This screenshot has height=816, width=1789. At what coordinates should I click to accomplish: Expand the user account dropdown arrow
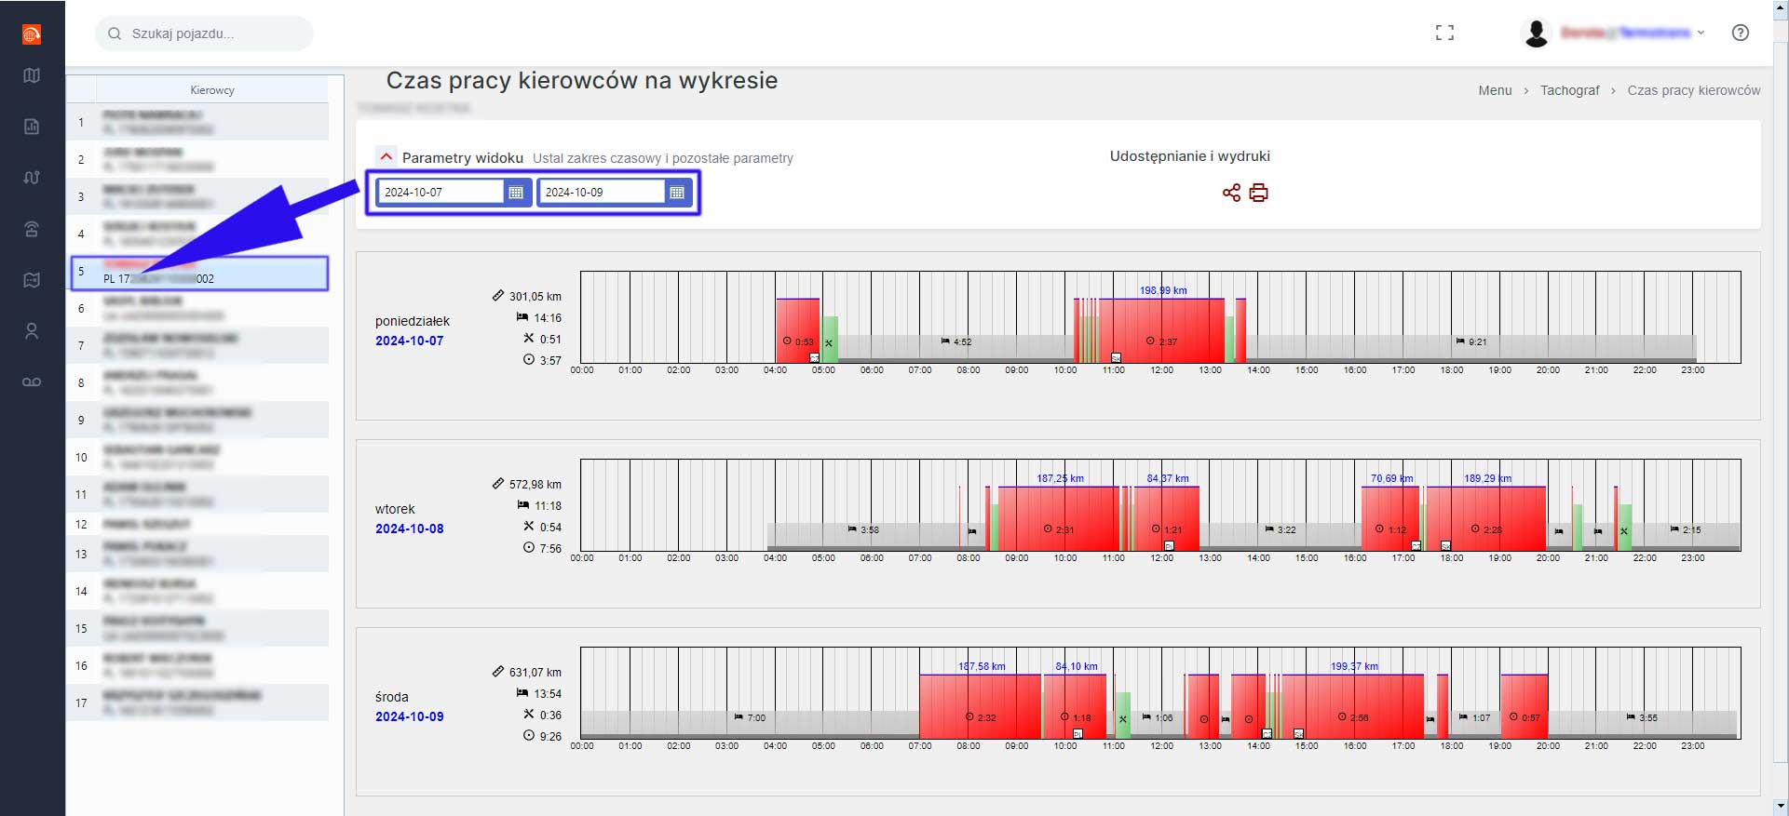pyautogui.click(x=1701, y=33)
